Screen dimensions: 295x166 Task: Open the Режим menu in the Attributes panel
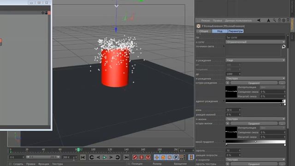pyautogui.click(x=205, y=20)
